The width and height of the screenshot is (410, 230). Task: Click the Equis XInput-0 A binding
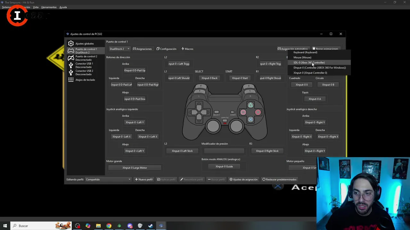(315, 99)
